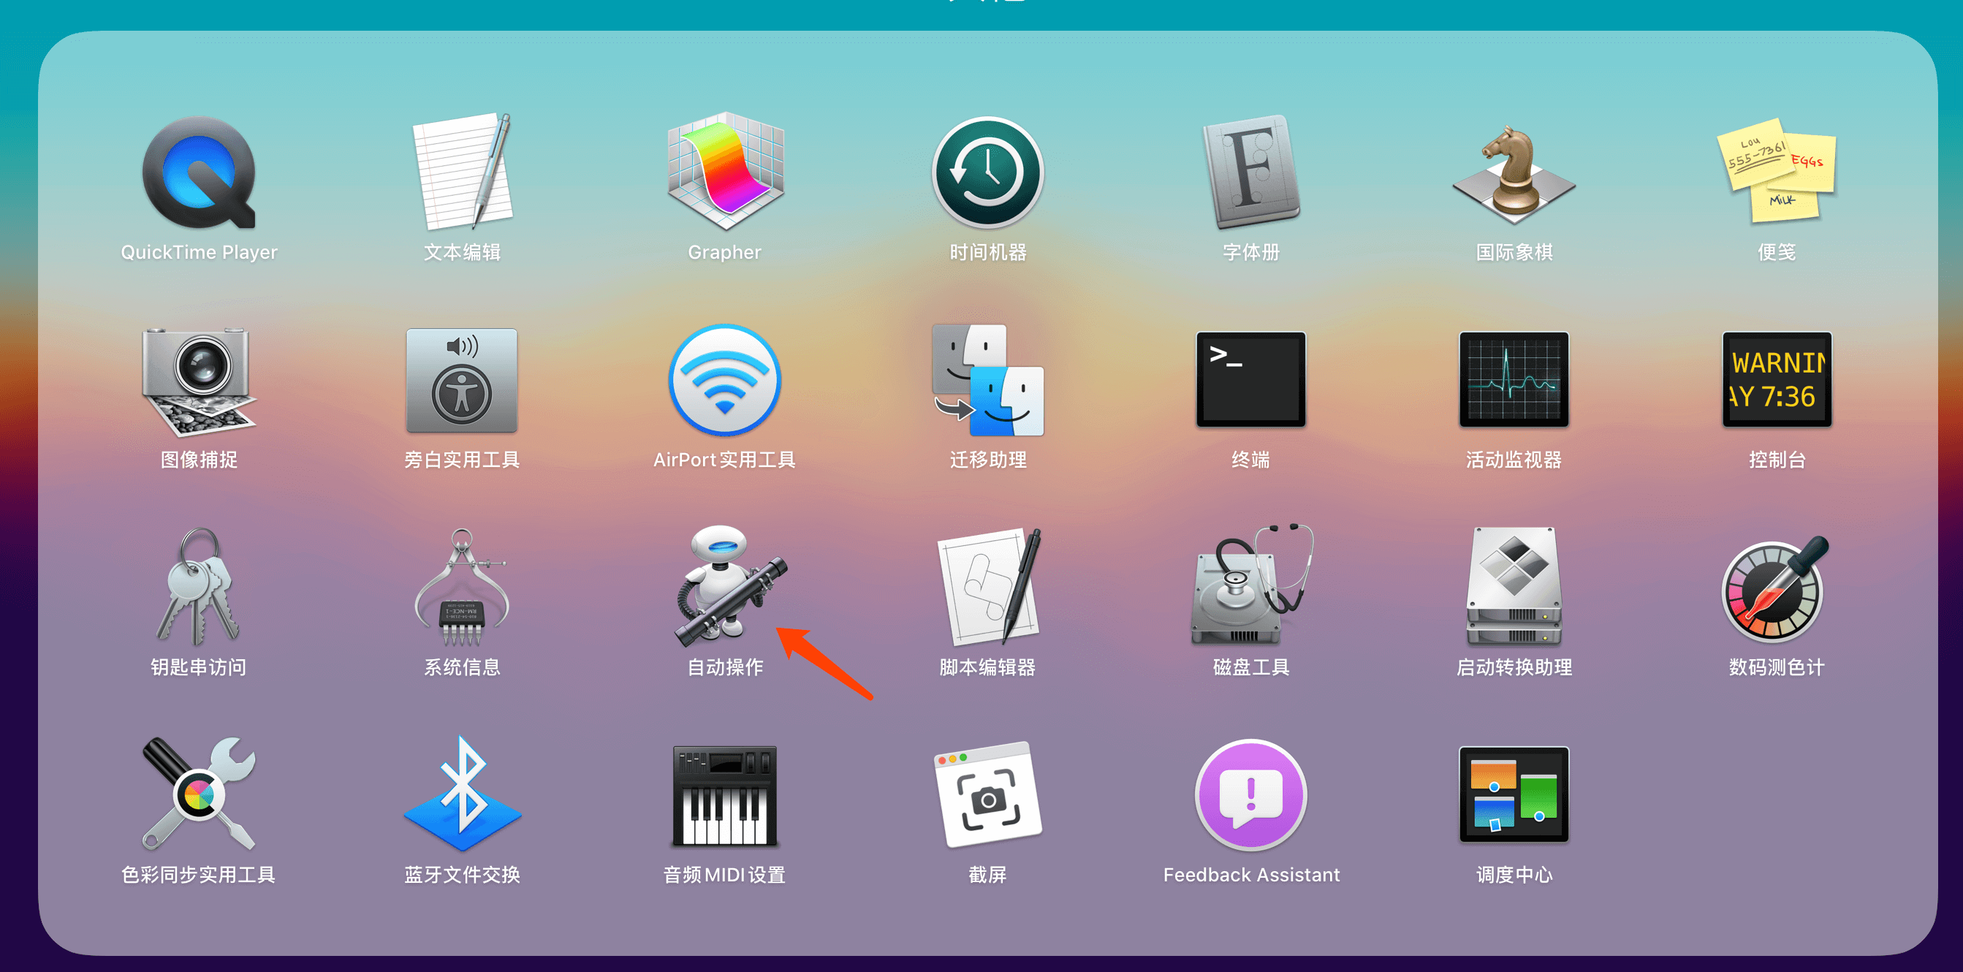Image resolution: width=1963 pixels, height=972 pixels.
Task: Open 磁盘工具 Disk Utility icon
Action: coord(1251,585)
